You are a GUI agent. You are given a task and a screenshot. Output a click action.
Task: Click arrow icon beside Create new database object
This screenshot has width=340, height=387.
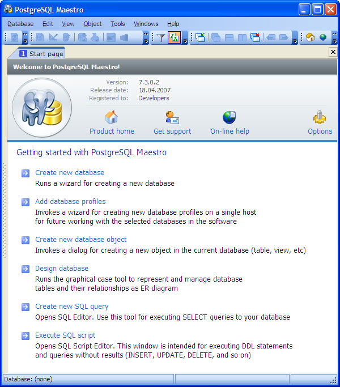tap(25, 240)
